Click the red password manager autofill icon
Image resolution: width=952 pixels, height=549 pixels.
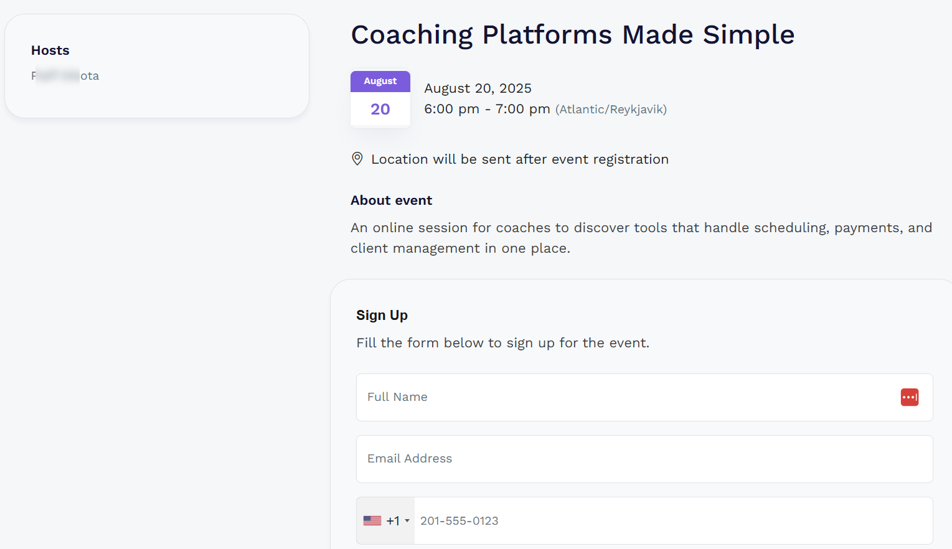[909, 397]
